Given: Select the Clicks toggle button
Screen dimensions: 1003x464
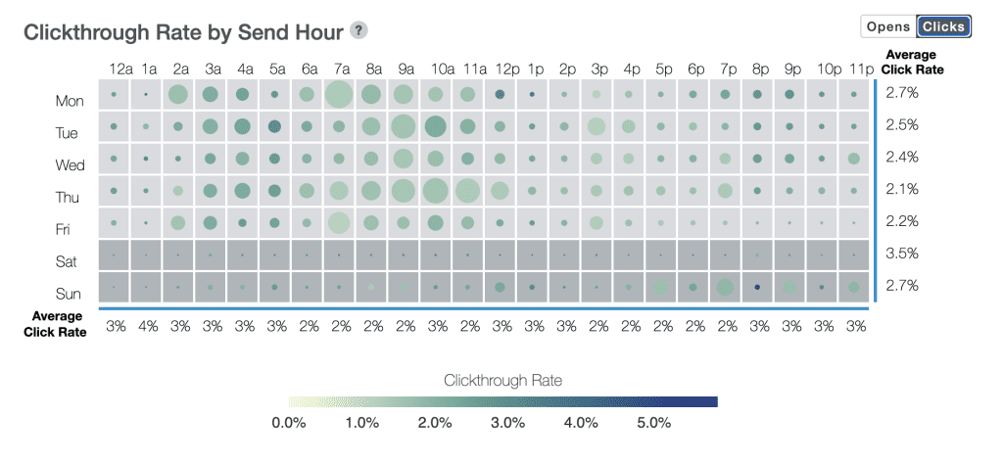Looking at the screenshot, I should (943, 26).
